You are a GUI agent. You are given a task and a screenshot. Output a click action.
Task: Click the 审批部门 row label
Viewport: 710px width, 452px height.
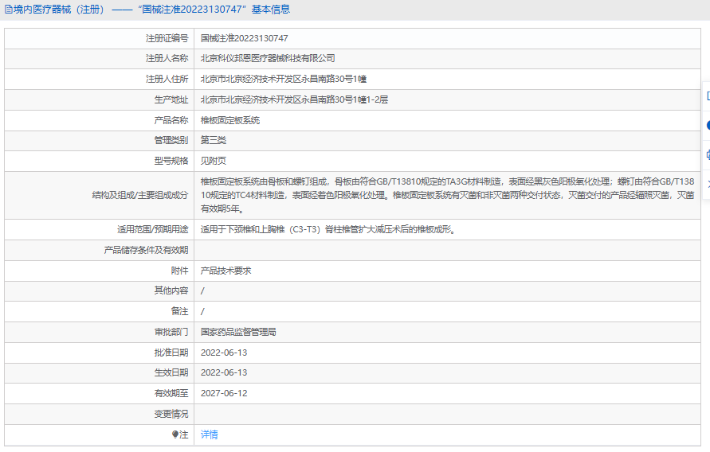click(171, 332)
